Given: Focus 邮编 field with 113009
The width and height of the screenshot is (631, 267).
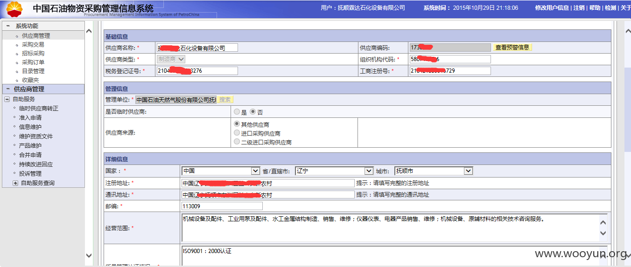Looking at the screenshot, I should pos(222,206).
